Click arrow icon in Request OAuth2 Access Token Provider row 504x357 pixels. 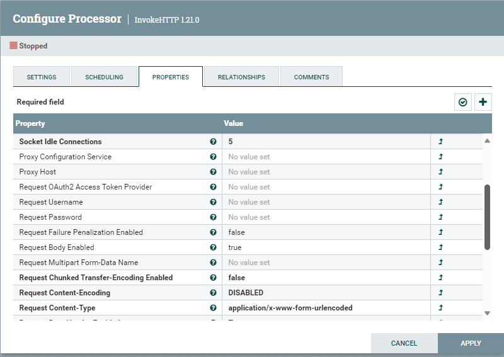[440, 187]
